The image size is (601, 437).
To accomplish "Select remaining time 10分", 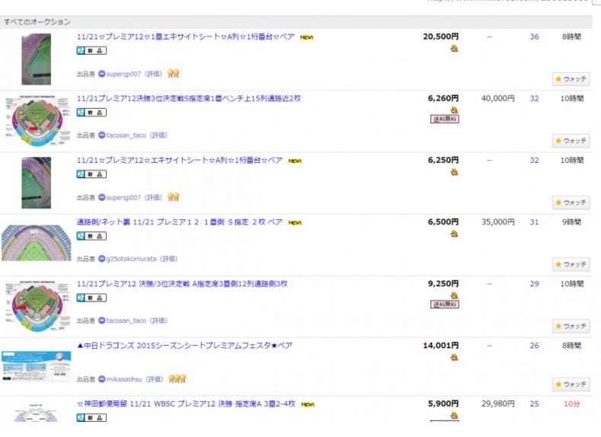I will coord(571,404).
